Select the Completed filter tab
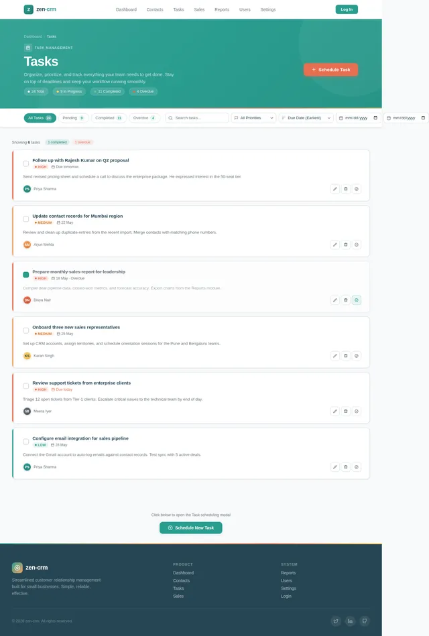 click(x=109, y=118)
